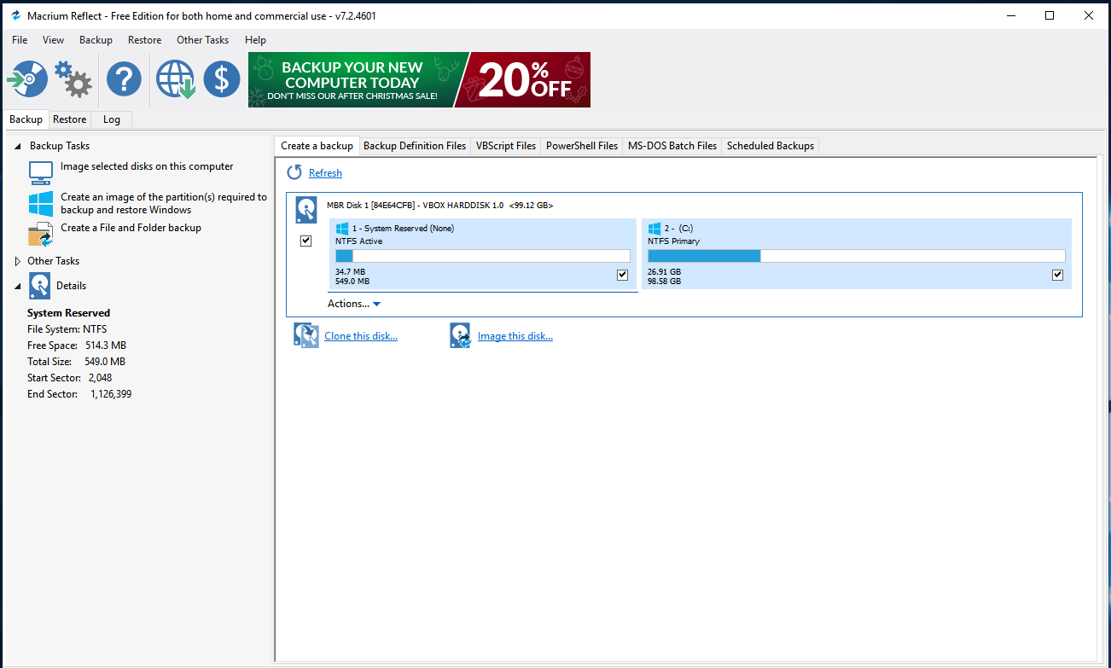Select the 1 - System Reserved (None) partition label
Image resolution: width=1111 pixels, height=668 pixels.
(403, 229)
